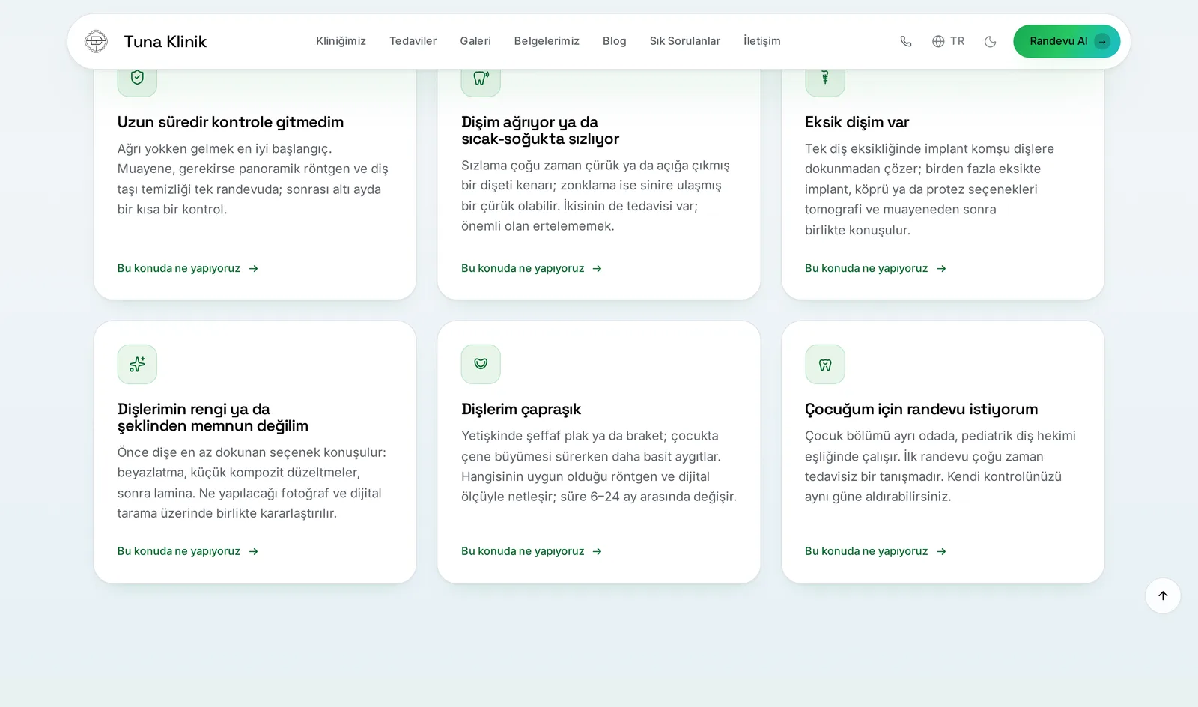Image resolution: width=1198 pixels, height=707 pixels.
Task: Click the aching tooth icon above 'Dişim ağrıyor'
Action: 481,77
